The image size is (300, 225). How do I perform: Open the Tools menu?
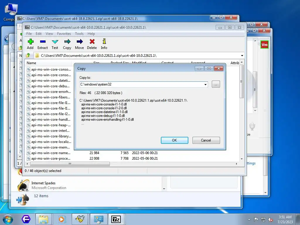click(79, 34)
